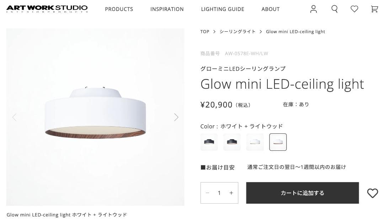384x220 pixels.
Task: Open the shopping cart icon
Action: [374, 9]
